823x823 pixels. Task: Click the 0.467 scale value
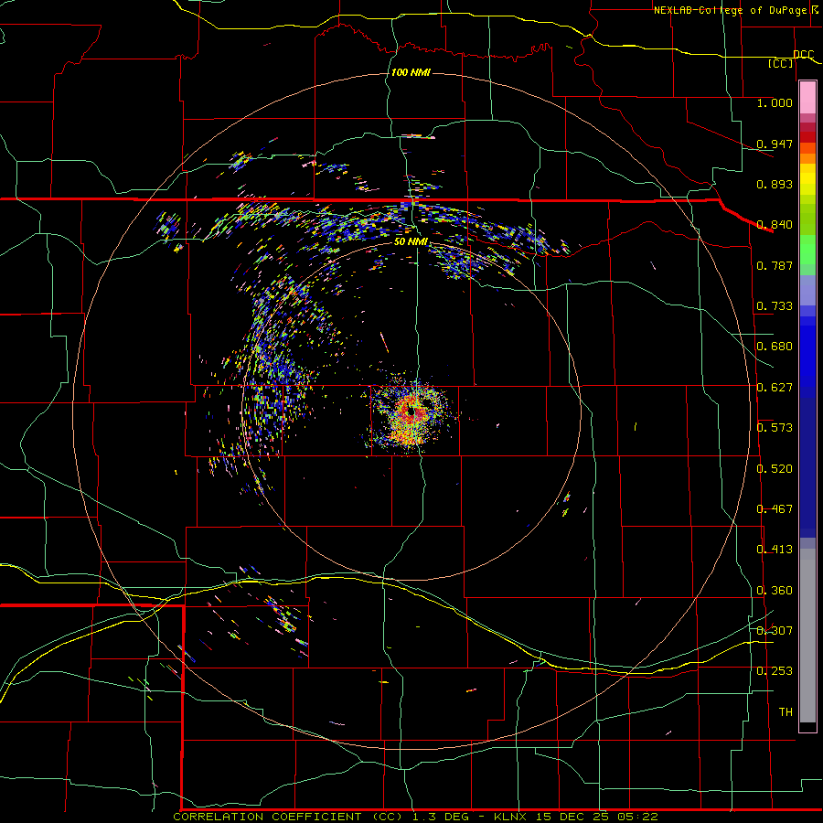775,509
